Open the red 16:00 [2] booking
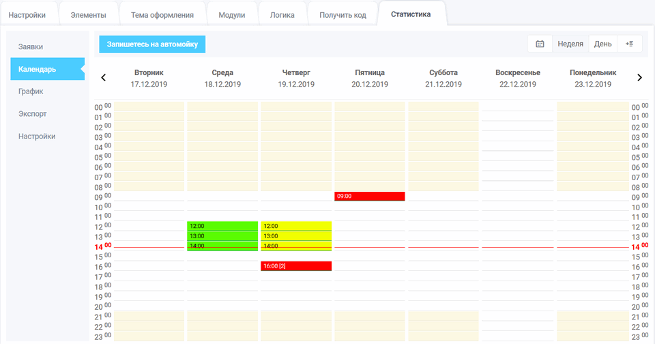655x344 pixels. tap(296, 266)
